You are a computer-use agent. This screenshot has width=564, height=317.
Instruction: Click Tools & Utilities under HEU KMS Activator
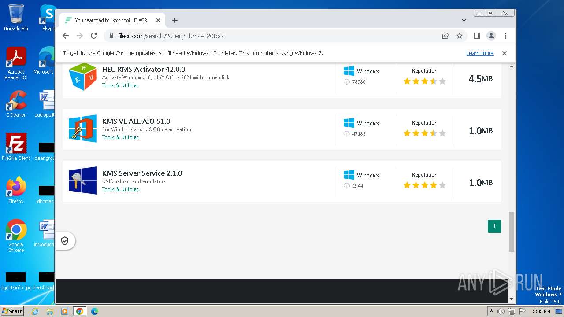click(120, 85)
